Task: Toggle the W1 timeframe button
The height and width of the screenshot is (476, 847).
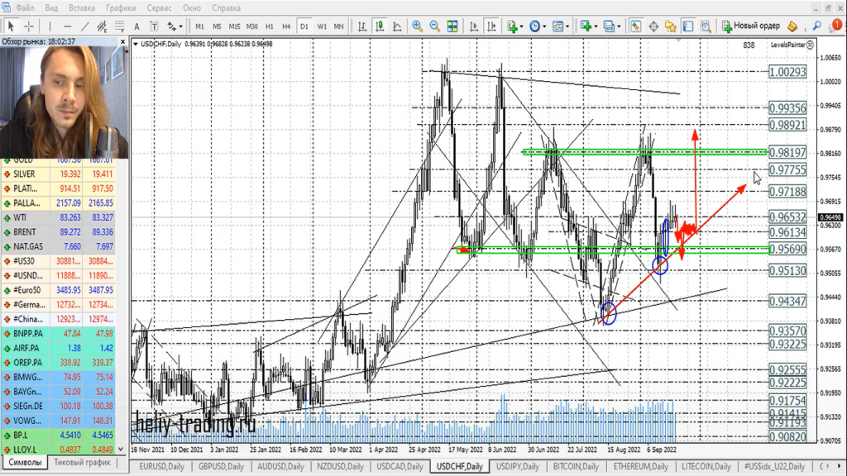Action: pos(321,26)
